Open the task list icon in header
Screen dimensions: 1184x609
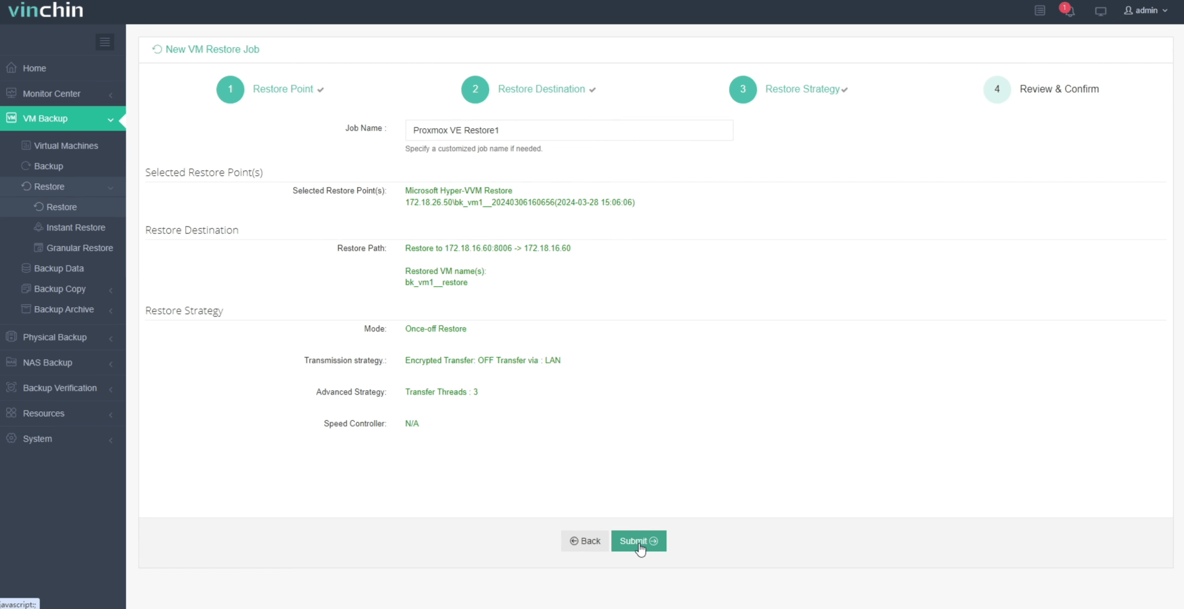(1040, 11)
